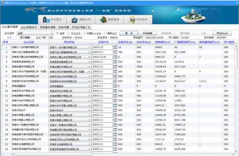239x156 pixels.
Task: Open calendar picker in row 2
Action: coord(115,52)
